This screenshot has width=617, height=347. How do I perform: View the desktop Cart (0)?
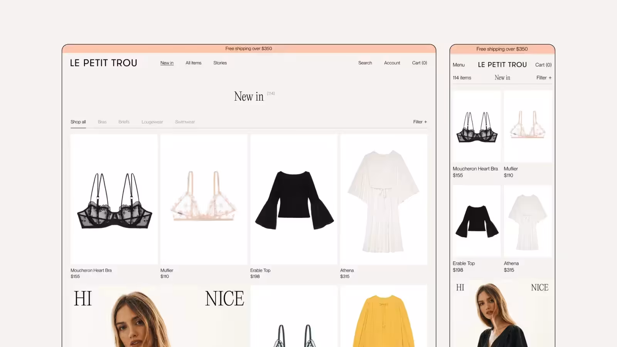(419, 63)
